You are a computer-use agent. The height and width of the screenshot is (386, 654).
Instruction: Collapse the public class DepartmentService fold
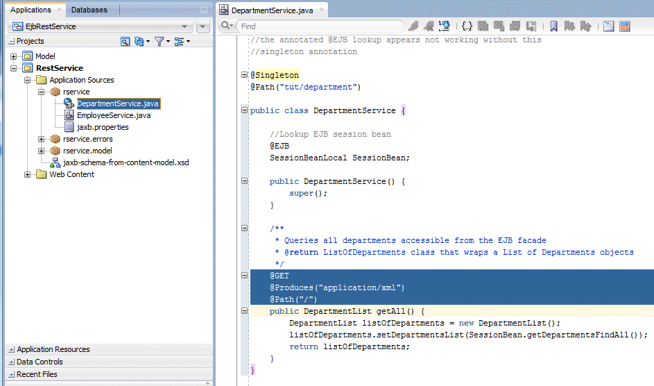coord(244,110)
